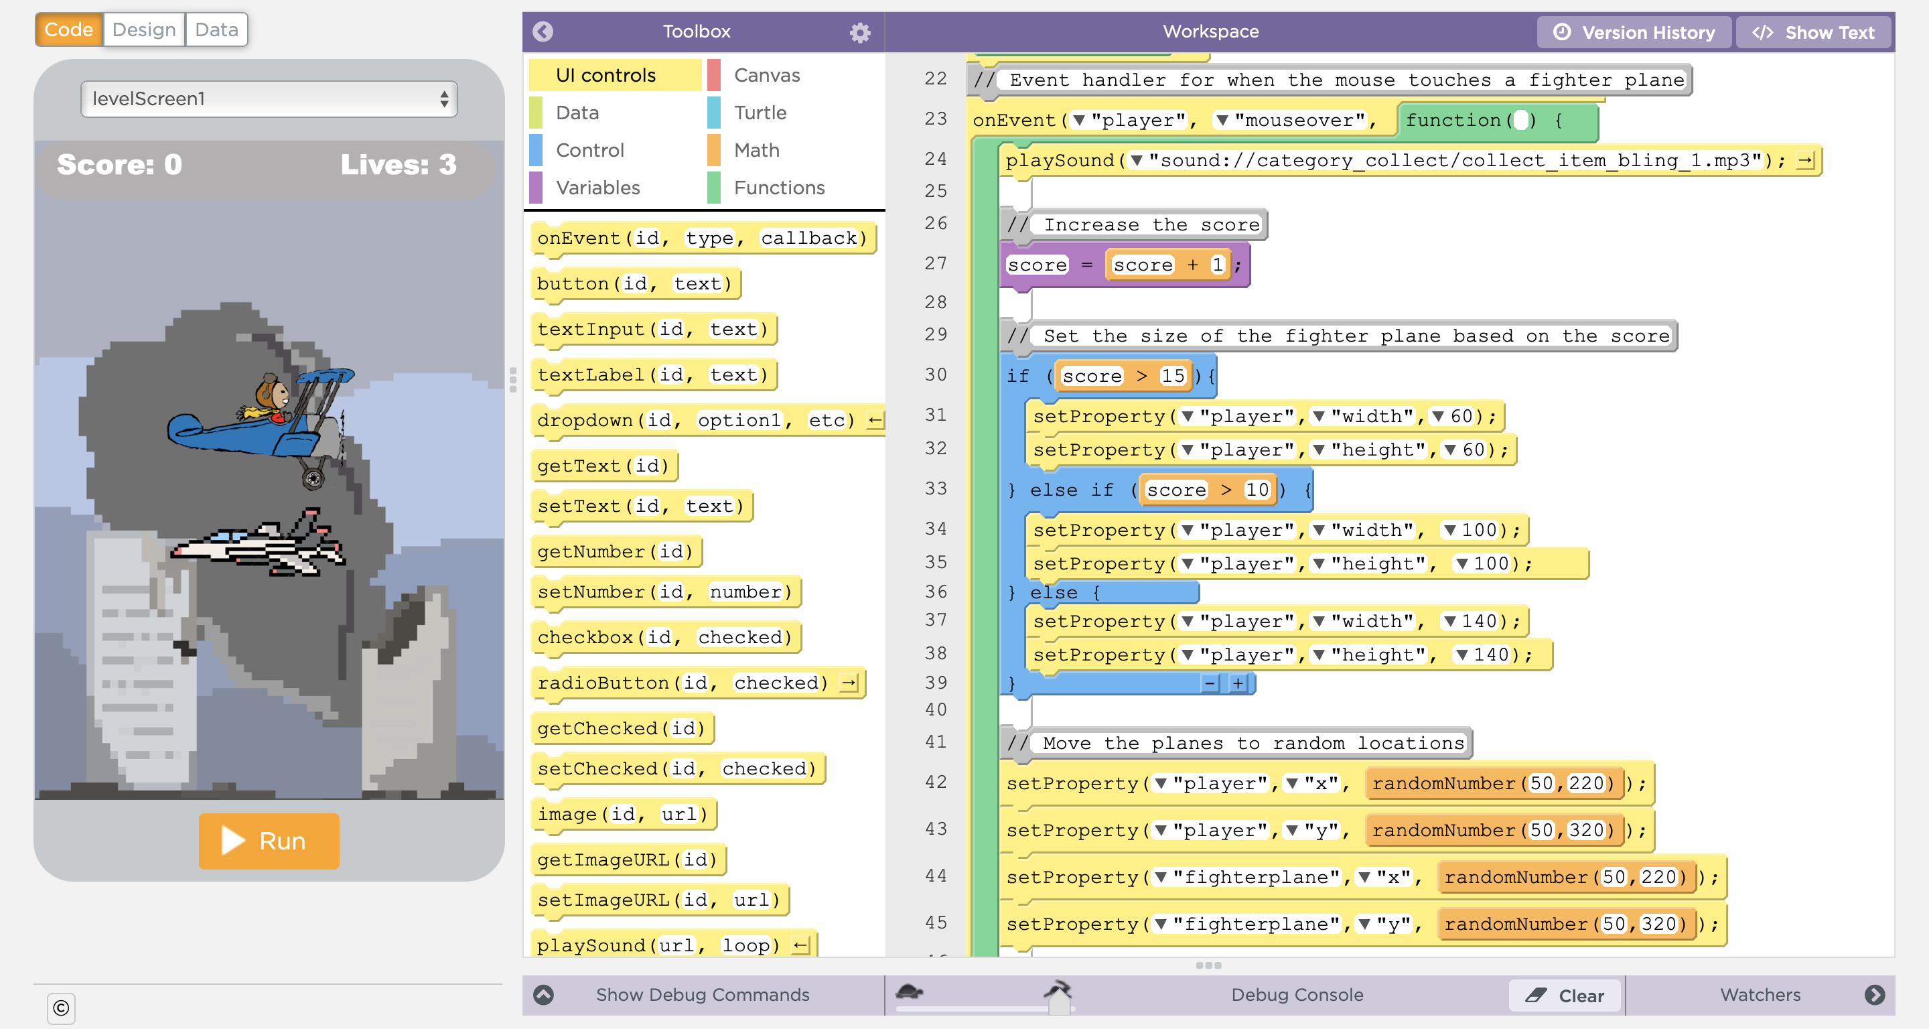Click the plus icon on the if-else block
Image resolution: width=1929 pixels, height=1029 pixels.
[1238, 683]
